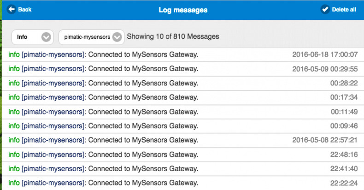
Task: Click the log message timestamped 00:28:22
Action: pos(183,83)
